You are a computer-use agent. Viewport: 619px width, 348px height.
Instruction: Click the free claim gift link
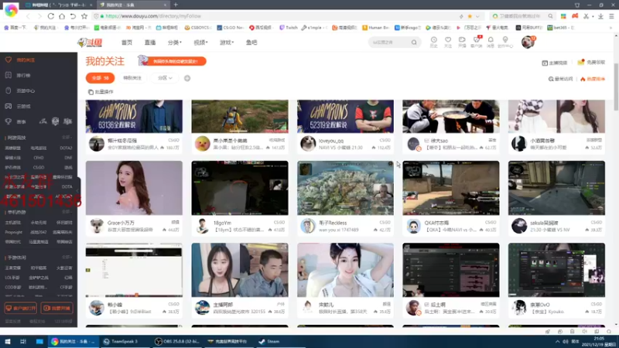[591, 63]
